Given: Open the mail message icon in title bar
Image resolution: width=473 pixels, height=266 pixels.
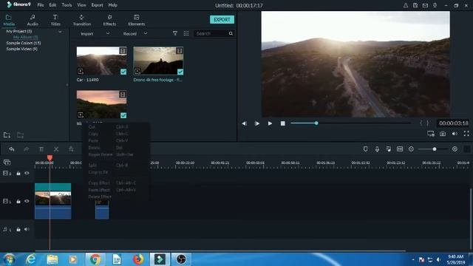Looking at the screenshot, I should click(x=425, y=5).
